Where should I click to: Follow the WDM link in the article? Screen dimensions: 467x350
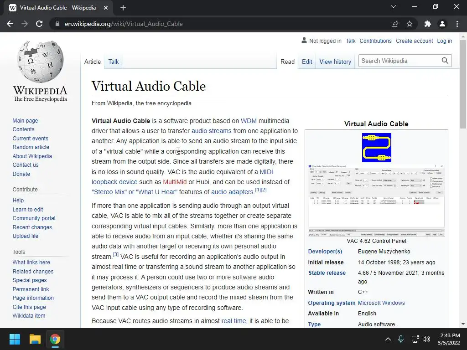coord(249,121)
